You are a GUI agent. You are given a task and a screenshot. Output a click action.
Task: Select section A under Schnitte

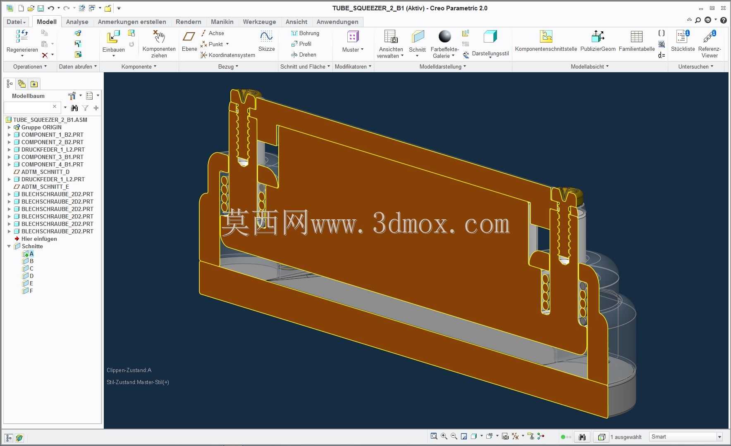(29, 254)
